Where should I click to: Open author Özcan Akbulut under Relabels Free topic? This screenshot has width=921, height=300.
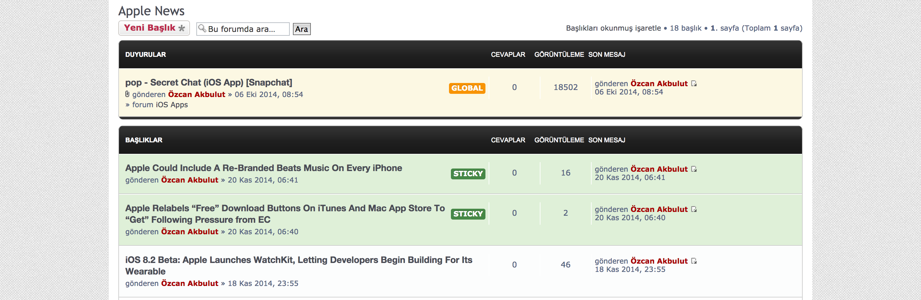click(190, 232)
